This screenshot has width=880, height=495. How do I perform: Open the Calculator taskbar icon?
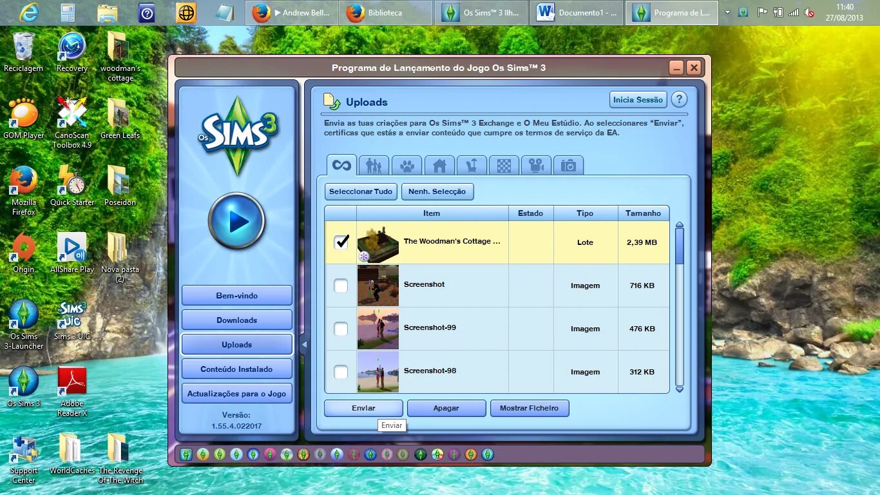68,12
